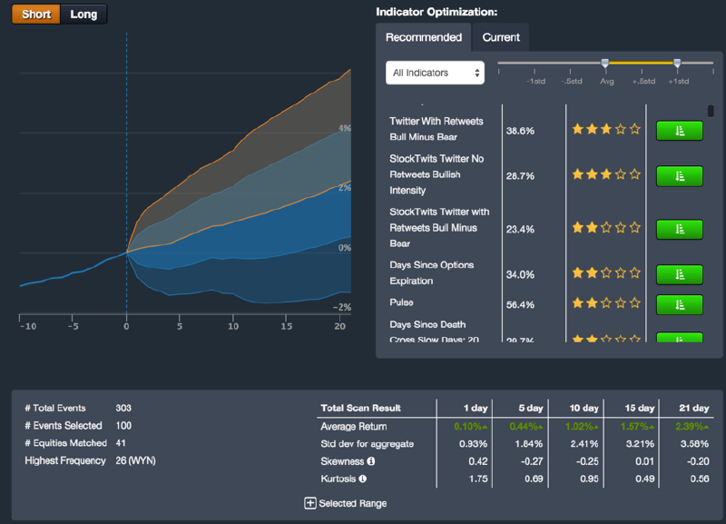
Task: Click green button for StockTwits Twitter with Retweets row
Action: 679,229
